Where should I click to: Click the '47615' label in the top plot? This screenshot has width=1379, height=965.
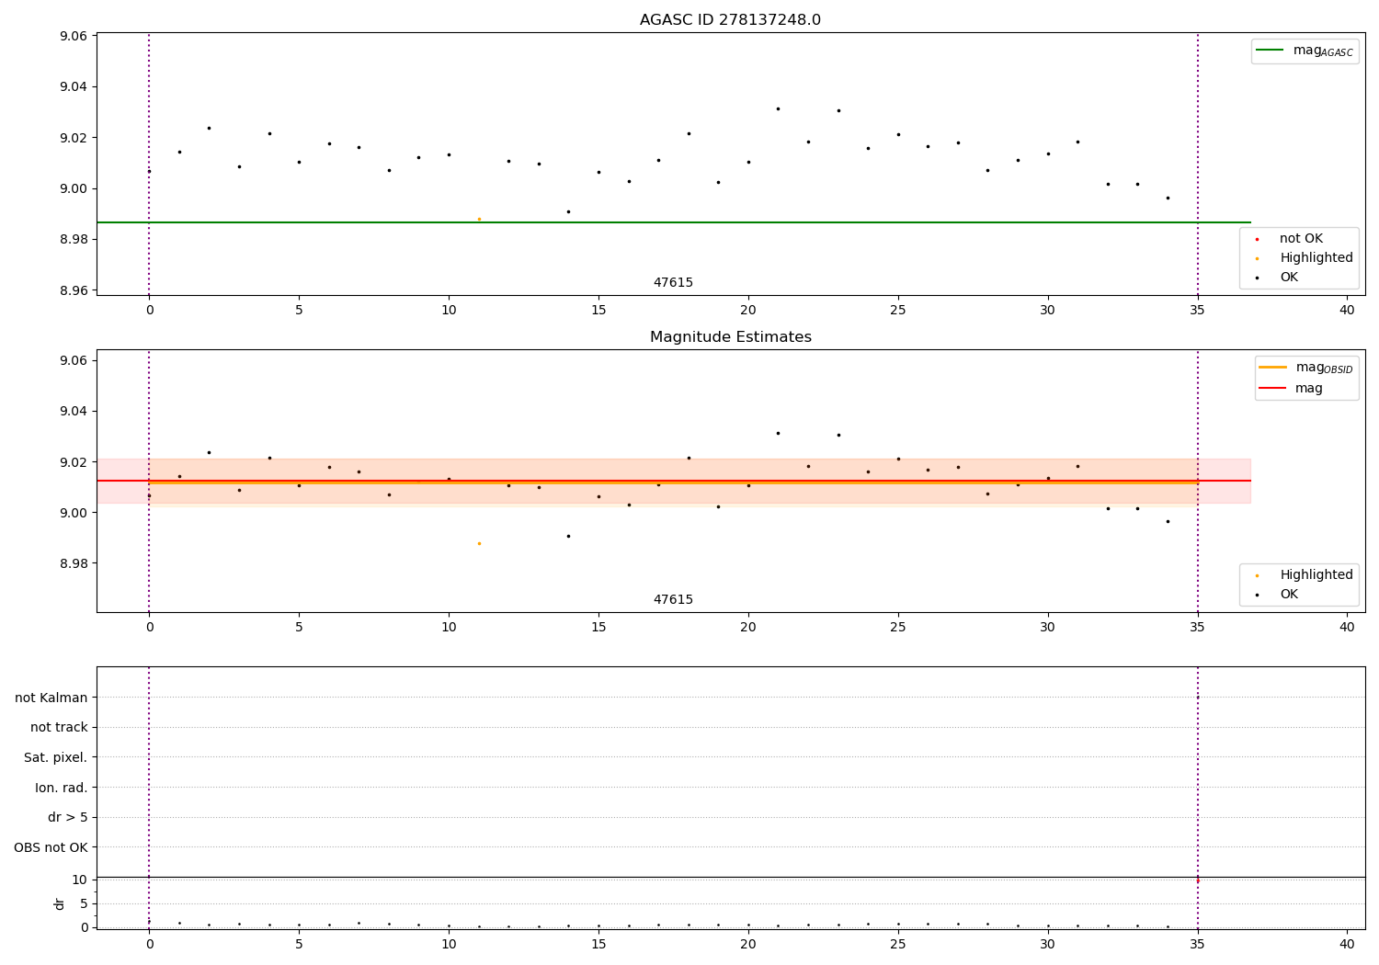pyautogui.click(x=673, y=283)
